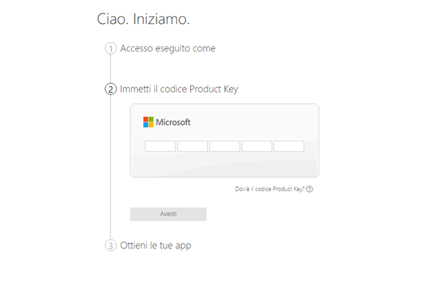
Task: Click the step 2 circle icon
Action: click(110, 90)
